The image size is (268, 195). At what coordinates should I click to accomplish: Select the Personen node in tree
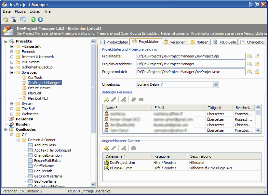point(24,119)
